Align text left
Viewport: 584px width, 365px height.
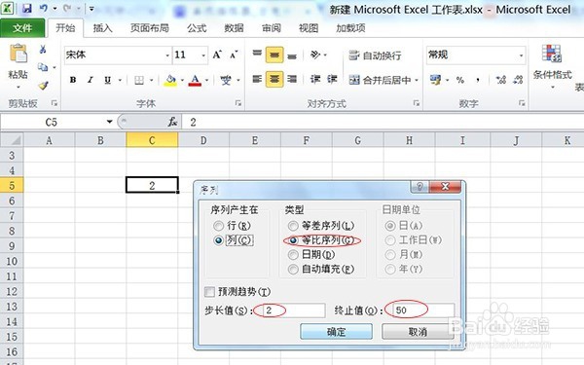point(257,79)
